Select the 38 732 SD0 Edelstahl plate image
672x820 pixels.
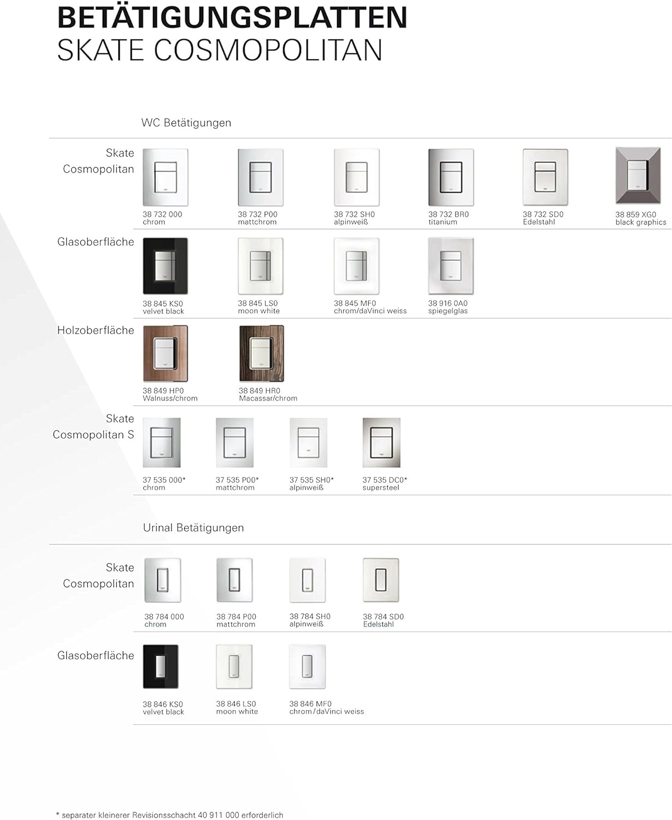click(x=545, y=177)
